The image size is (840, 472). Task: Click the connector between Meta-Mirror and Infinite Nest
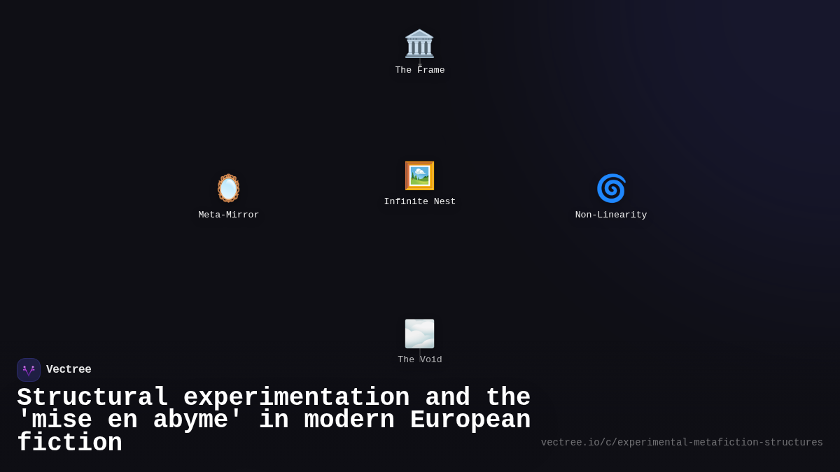click(x=324, y=182)
